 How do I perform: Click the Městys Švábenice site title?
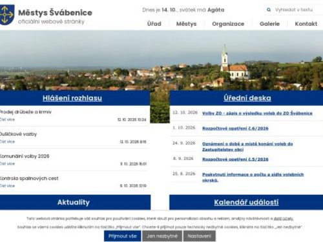55,12
